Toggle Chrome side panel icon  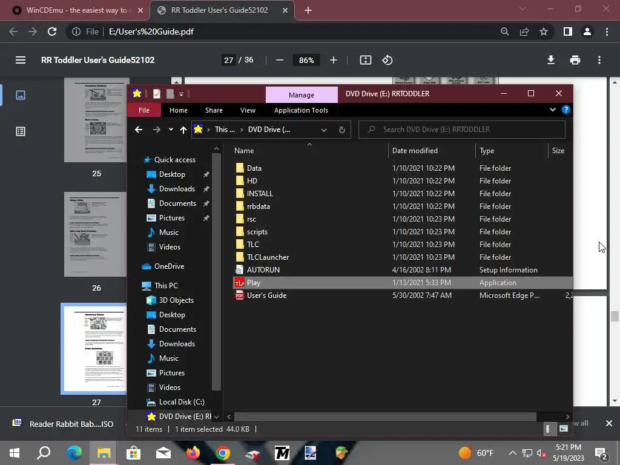point(568,31)
